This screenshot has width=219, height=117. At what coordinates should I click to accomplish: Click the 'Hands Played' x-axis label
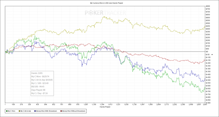[x=105, y=107]
